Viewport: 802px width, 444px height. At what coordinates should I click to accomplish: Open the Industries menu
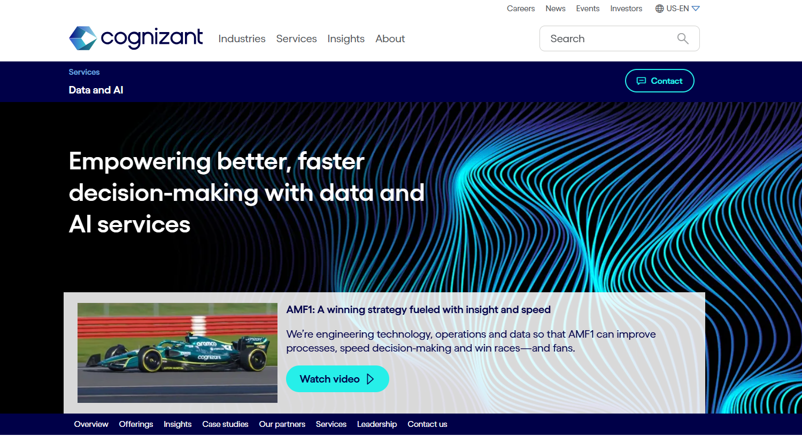tap(242, 38)
